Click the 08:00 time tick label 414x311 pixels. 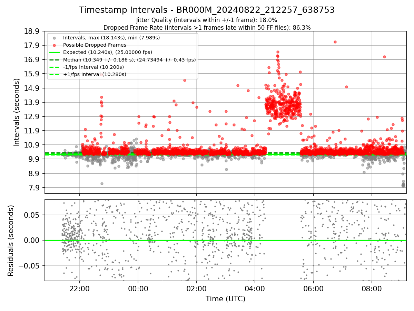coord(372,289)
